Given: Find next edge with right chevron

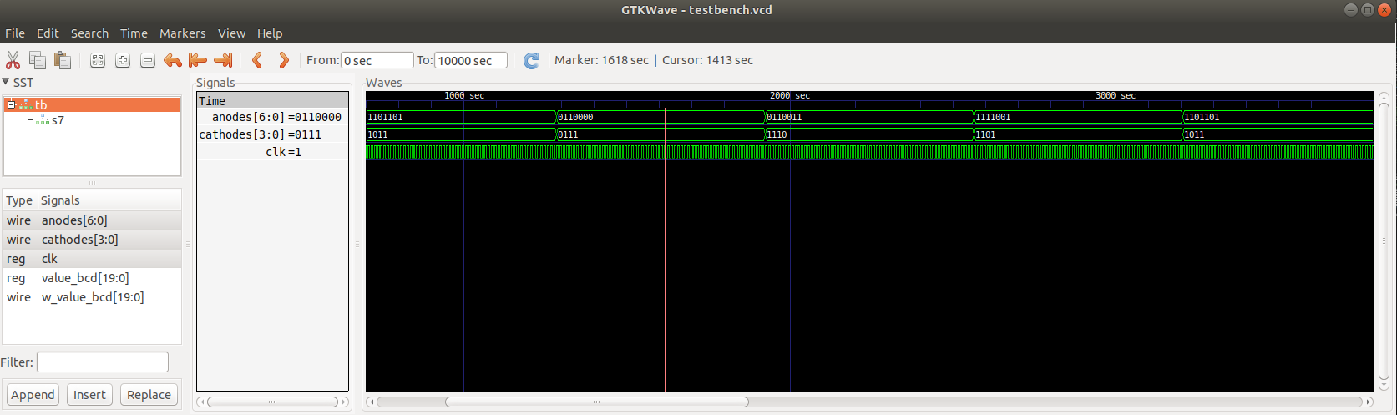Looking at the screenshot, I should click(x=284, y=60).
